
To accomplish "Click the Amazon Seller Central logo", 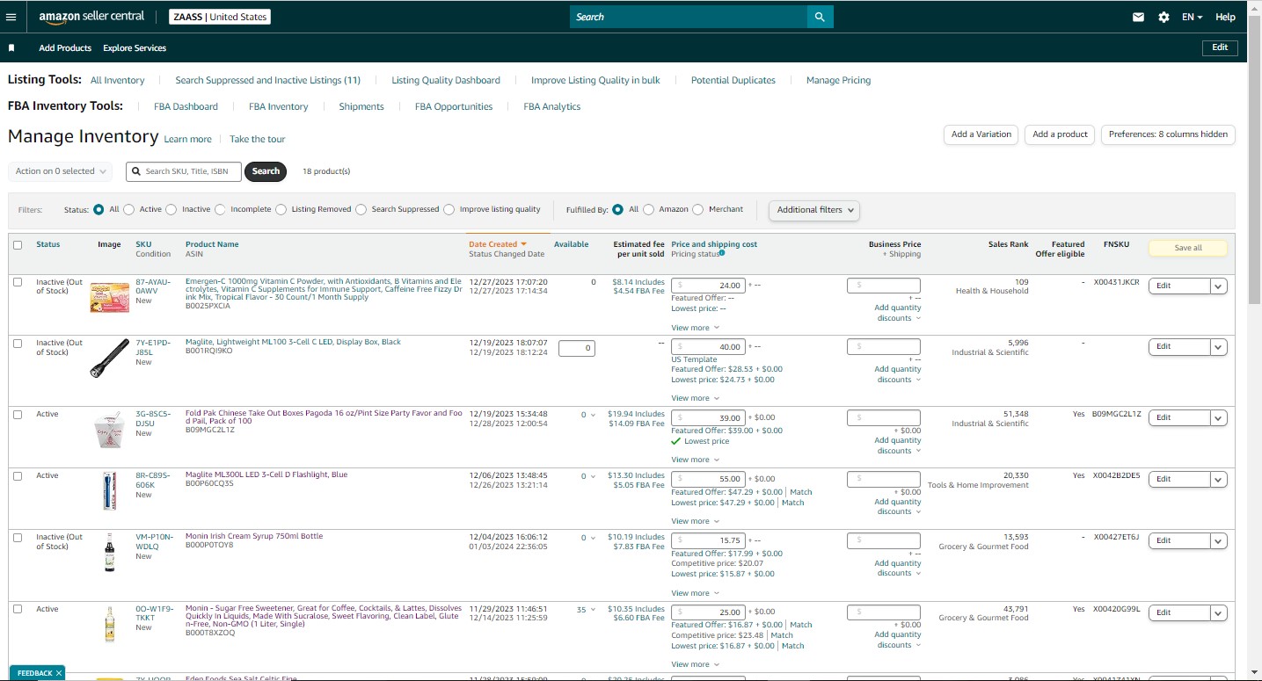I will (x=91, y=17).
